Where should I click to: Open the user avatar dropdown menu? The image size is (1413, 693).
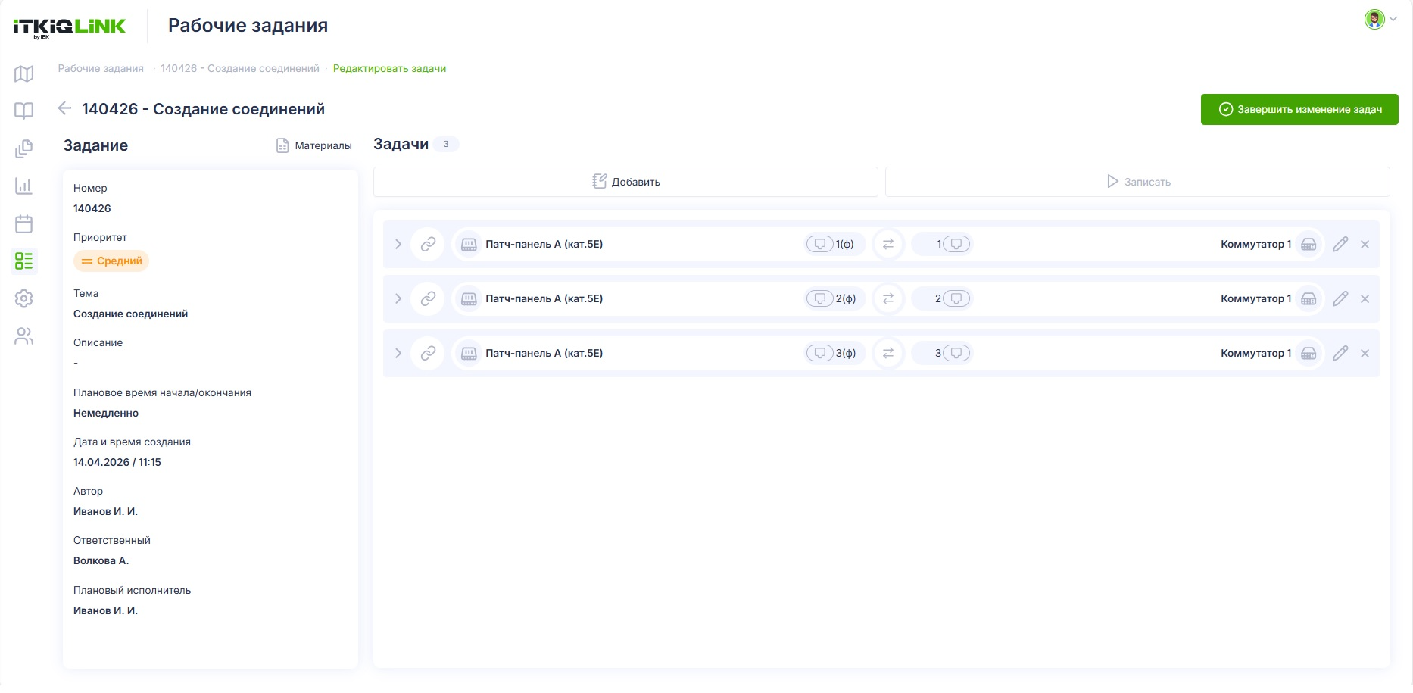point(1381,19)
